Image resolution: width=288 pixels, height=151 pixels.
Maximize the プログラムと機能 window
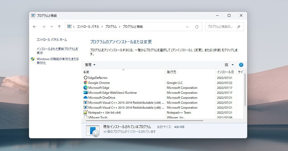229,16
